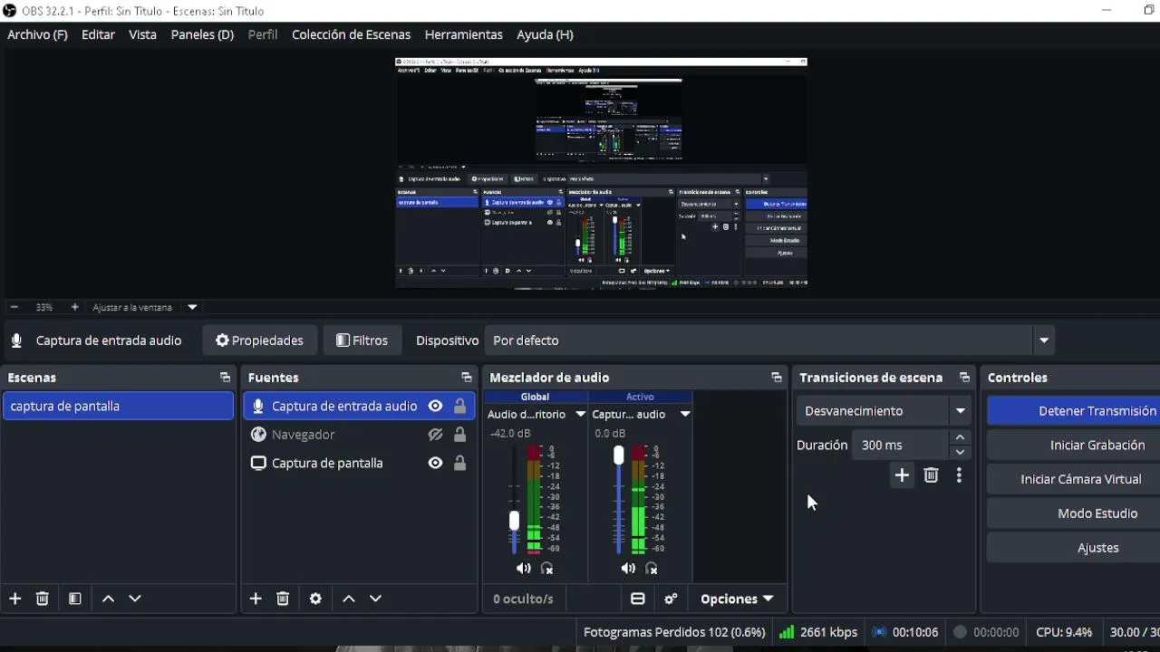Switch to Activo mixer tab
1160x652 pixels.
(x=640, y=397)
